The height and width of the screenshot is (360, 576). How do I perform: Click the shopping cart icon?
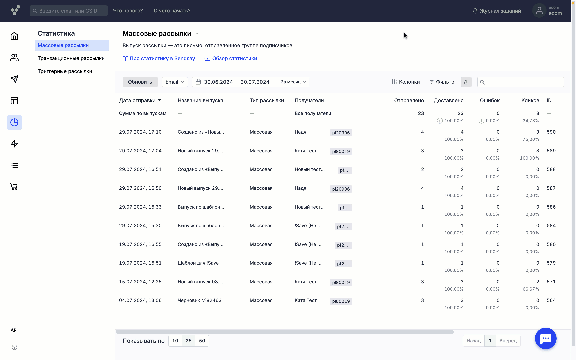14,187
